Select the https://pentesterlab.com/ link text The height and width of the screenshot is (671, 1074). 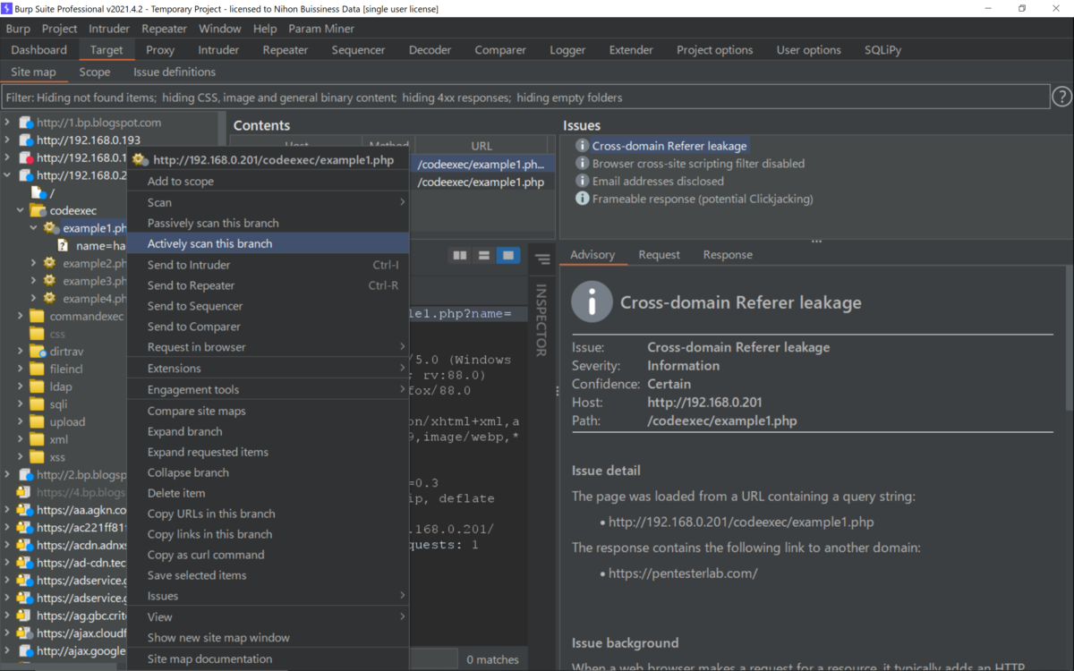pyautogui.click(x=683, y=573)
